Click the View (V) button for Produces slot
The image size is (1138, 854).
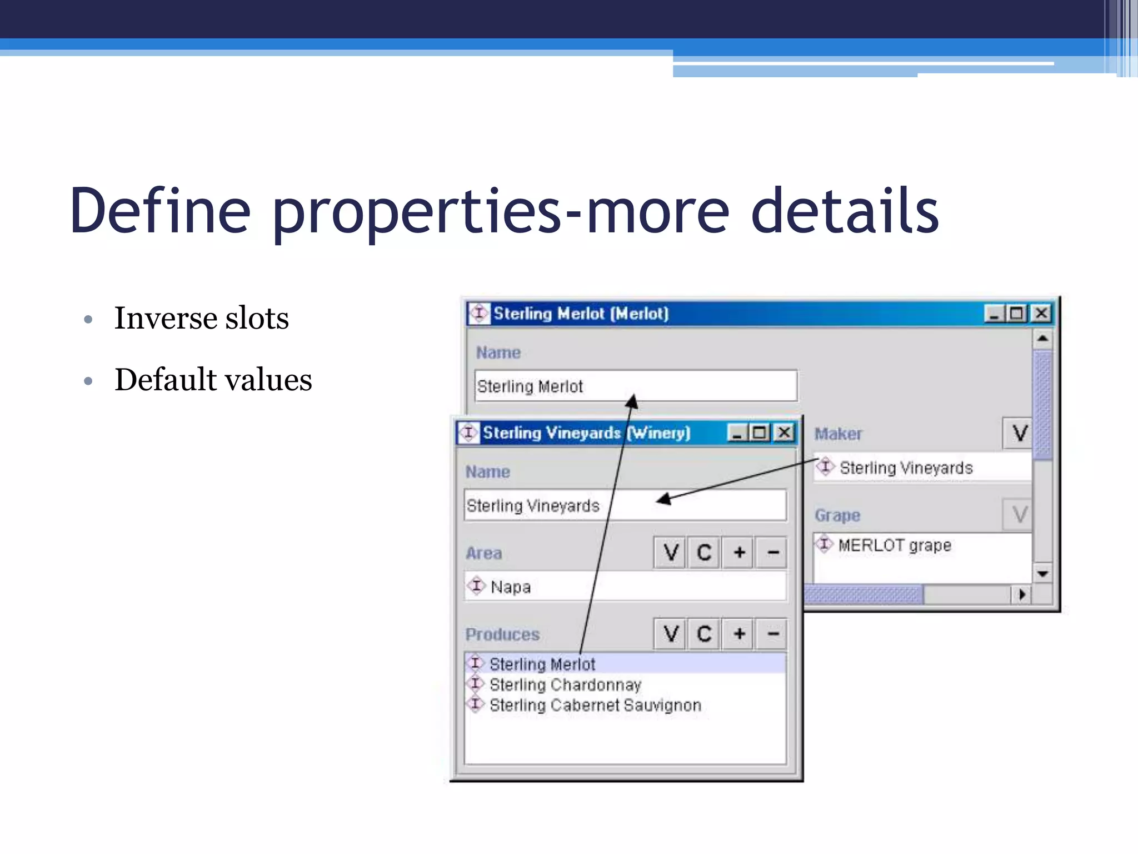tap(670, 634)
